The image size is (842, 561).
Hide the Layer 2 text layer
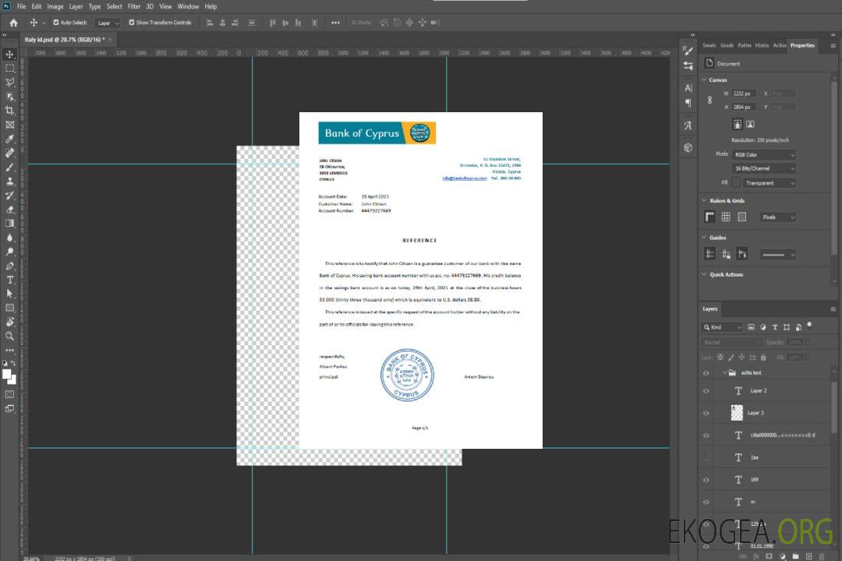[706, 391]
